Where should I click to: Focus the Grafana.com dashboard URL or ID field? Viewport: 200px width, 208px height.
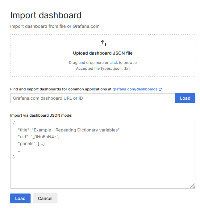[x=93, y=98]
